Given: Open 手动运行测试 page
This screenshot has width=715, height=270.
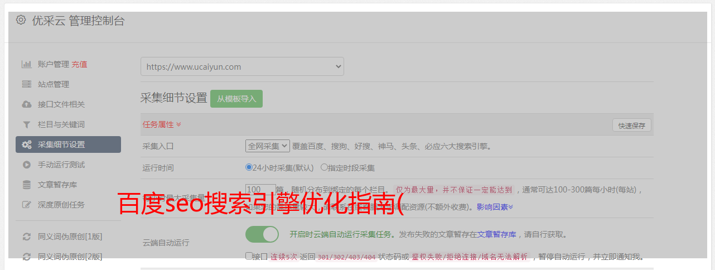Looking at the screenshot, I should (61, 165).
